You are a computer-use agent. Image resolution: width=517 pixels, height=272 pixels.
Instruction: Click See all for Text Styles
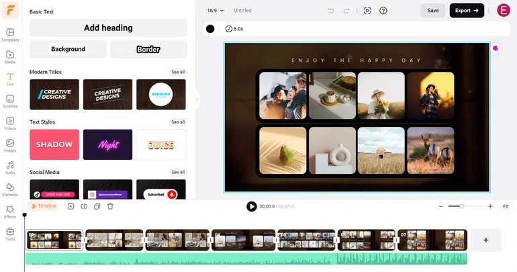pyautogui.click(x=178, y=122)
